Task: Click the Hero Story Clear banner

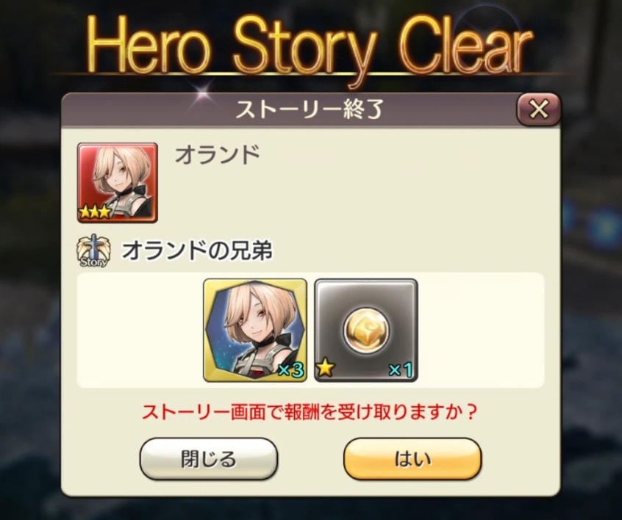Action: (310, 46)
